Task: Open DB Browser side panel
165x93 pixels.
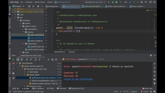Action: click(x=10, y=53)
